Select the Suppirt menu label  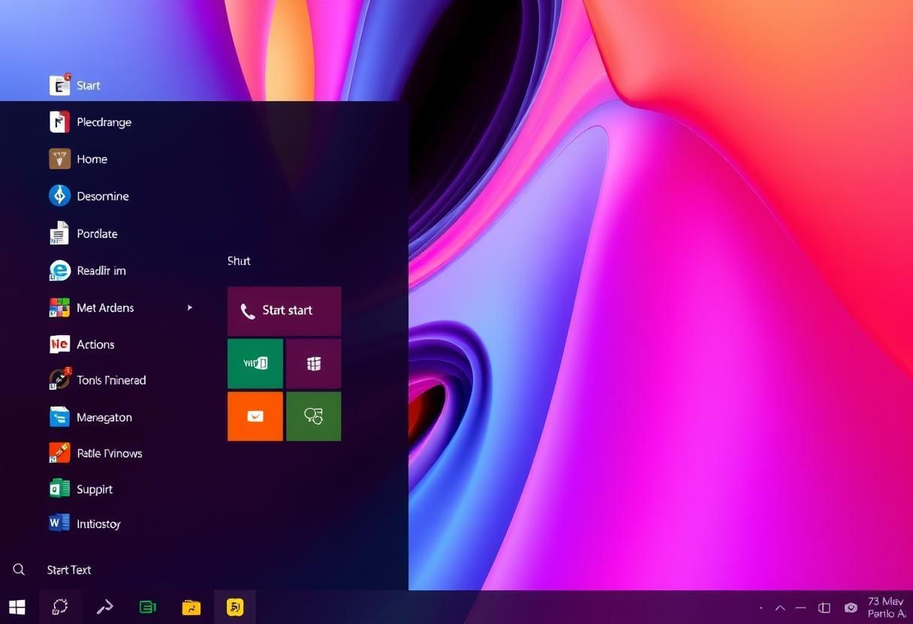(x=95, y=490)
